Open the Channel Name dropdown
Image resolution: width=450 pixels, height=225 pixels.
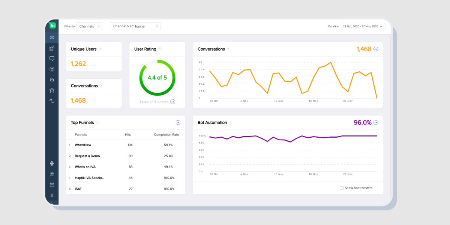point(134,26)
